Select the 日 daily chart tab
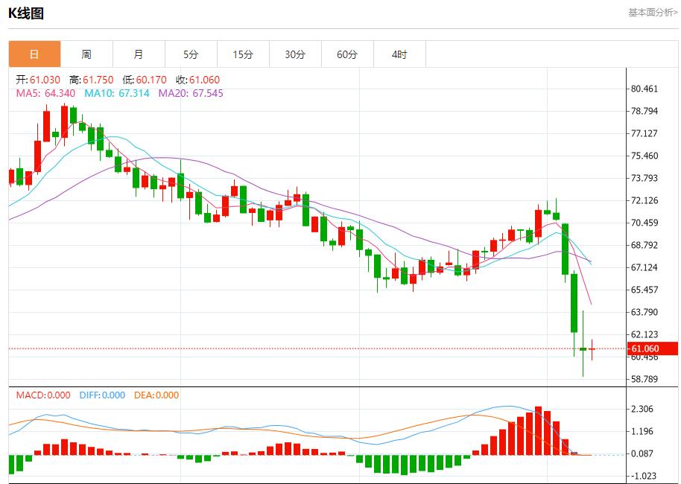Viewport: 681px width, 484px height. coord(34,54)
